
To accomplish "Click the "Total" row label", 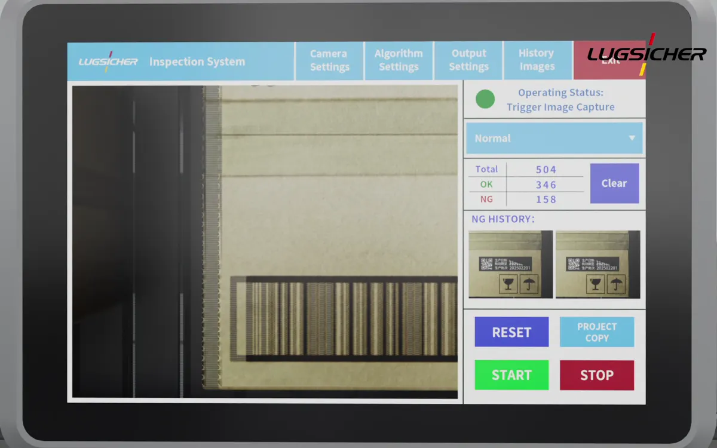I will point(486,169).
